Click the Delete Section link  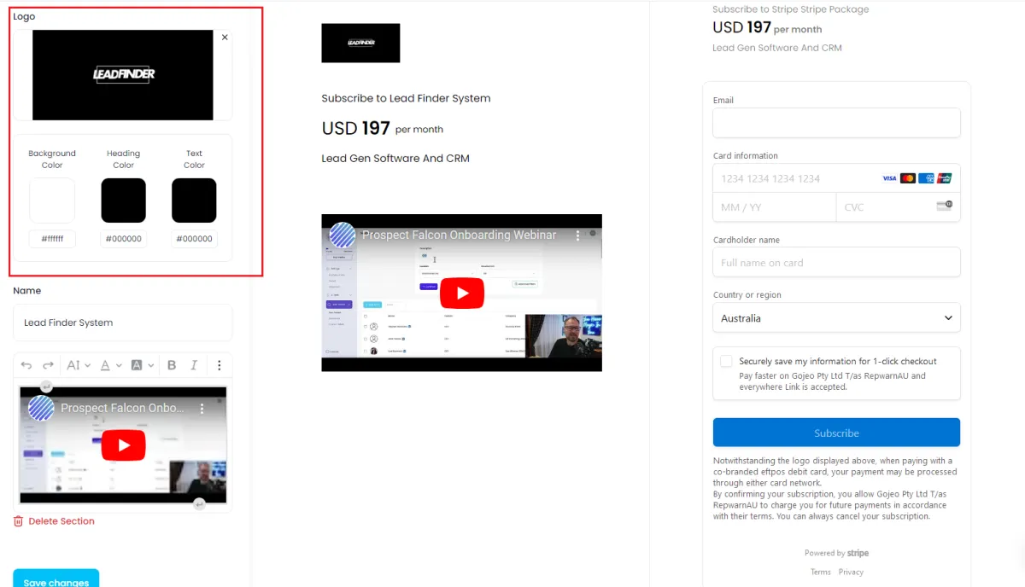click(61, 521)
